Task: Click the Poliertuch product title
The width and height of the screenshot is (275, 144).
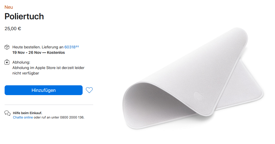Action: [24, 17]
